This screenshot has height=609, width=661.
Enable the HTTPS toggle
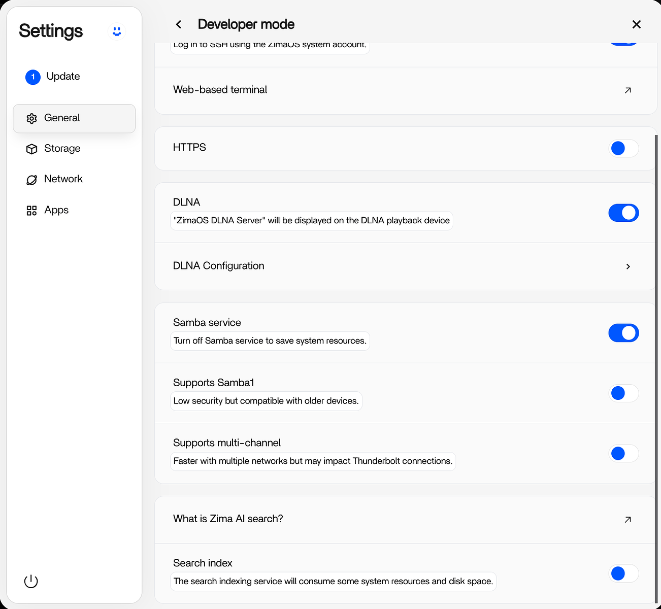(623, 148)
